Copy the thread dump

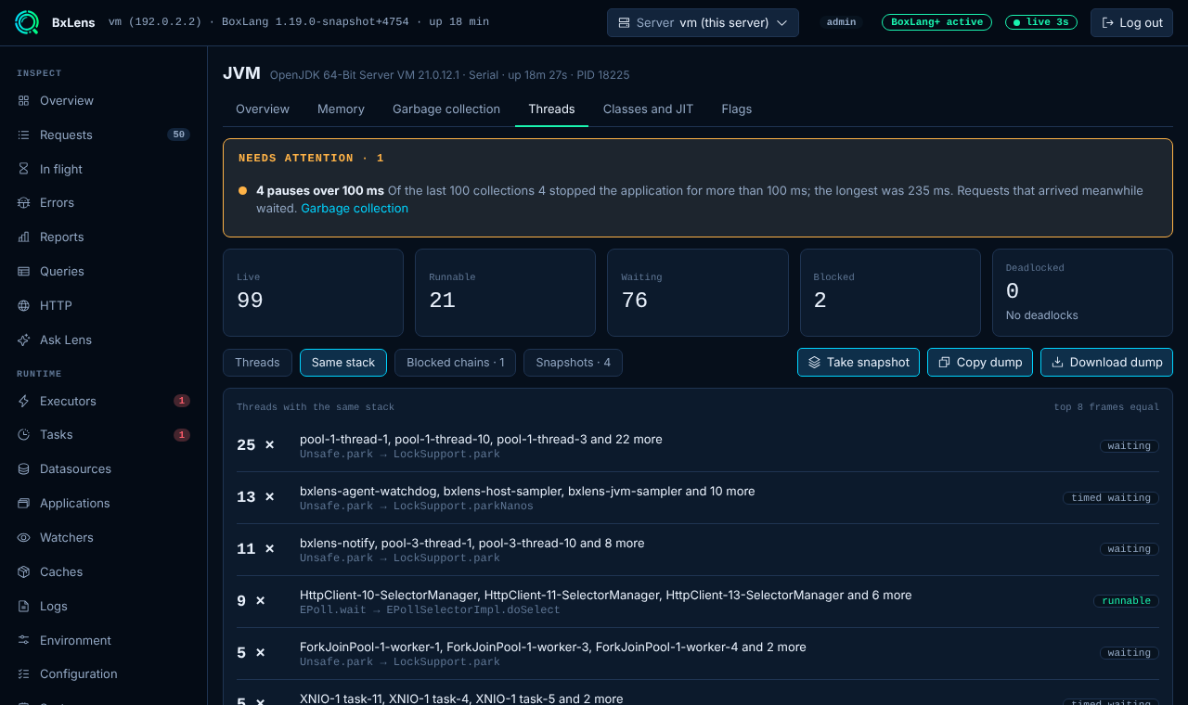[980, 363]
